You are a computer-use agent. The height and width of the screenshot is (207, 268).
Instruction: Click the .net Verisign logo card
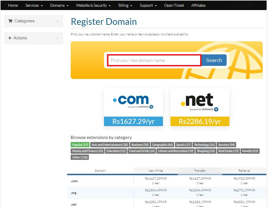(x=200, y=102)
